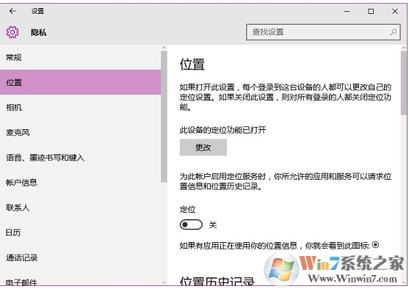Open the 常规 privacy category

[80, 57]
